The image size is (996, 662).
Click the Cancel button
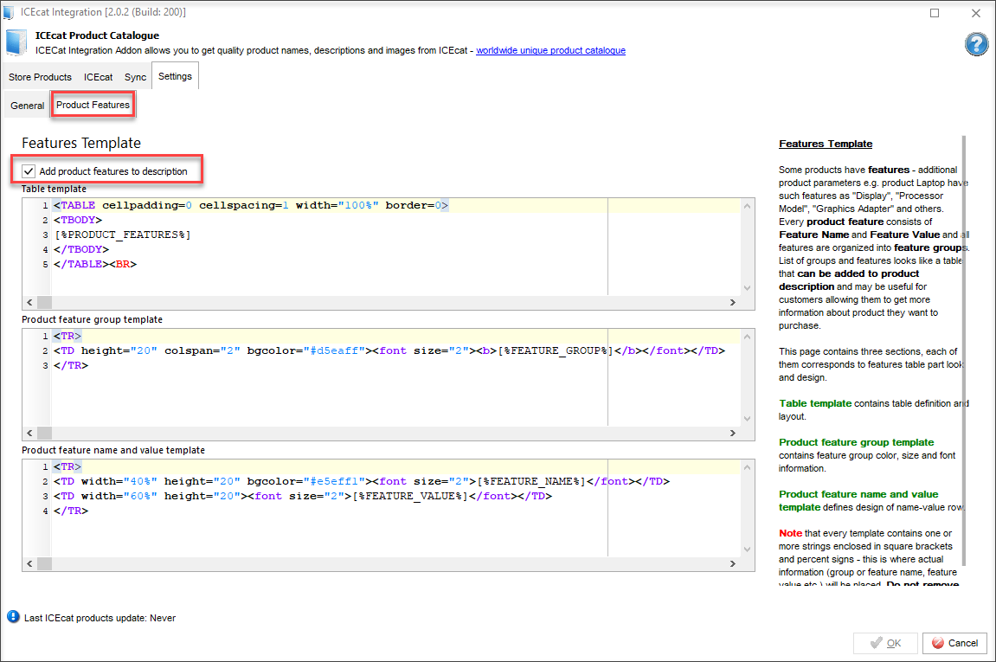click(954, 643)
